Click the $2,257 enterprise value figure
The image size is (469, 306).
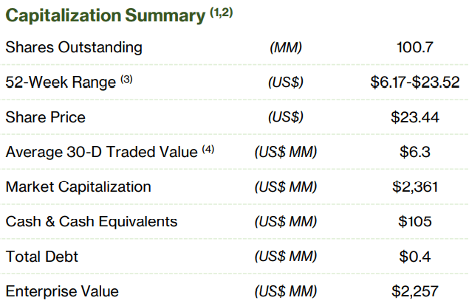coord(414,291)
